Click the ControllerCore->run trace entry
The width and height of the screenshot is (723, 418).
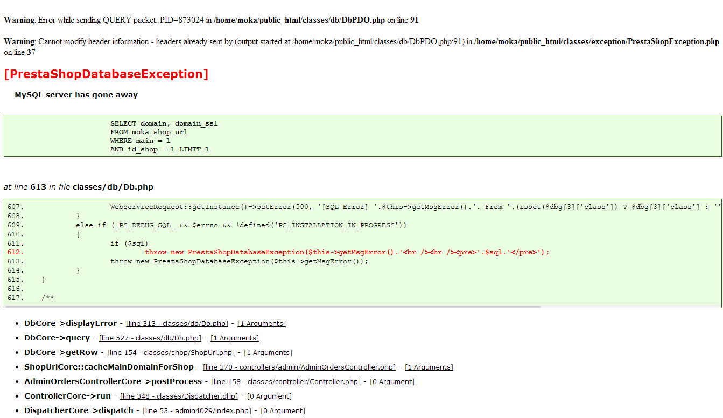pos(67,396)
